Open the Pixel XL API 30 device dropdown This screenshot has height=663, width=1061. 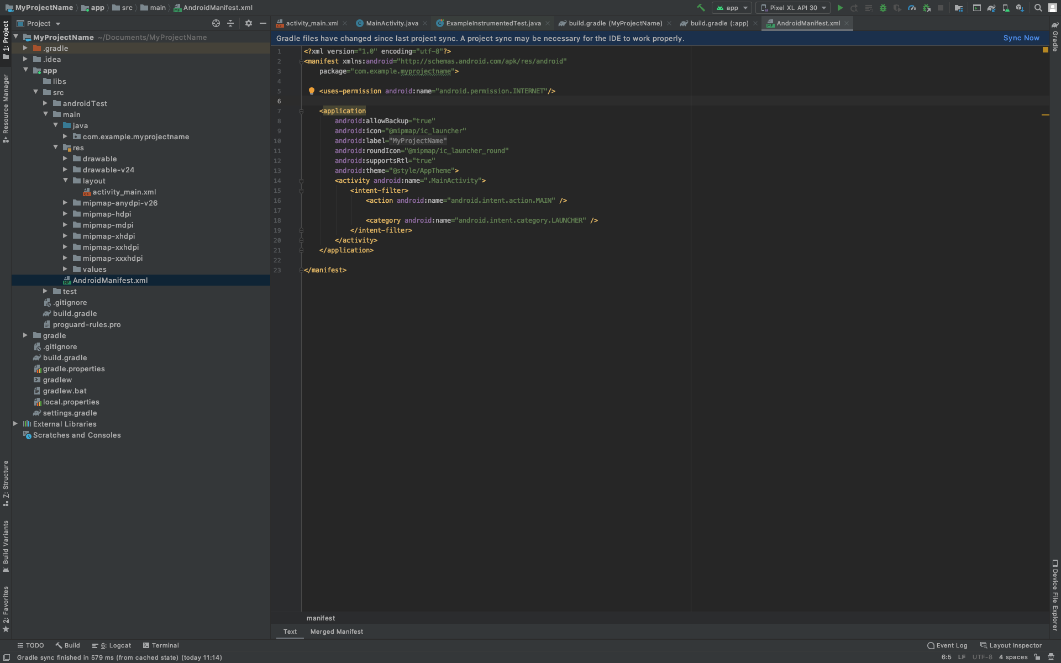(x=793, y=8)
